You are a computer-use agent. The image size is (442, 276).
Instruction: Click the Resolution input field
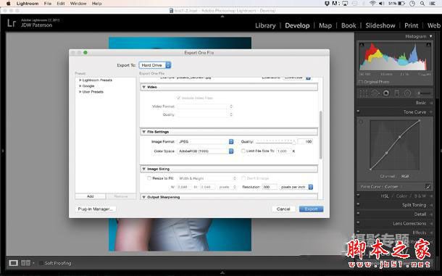click(270, 187)
